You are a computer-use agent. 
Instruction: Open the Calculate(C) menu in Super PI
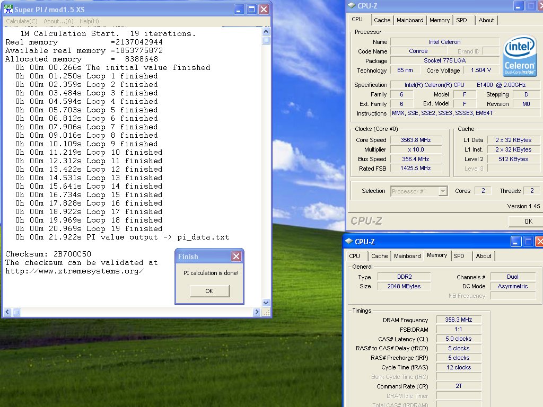click(x=21, y=21)
